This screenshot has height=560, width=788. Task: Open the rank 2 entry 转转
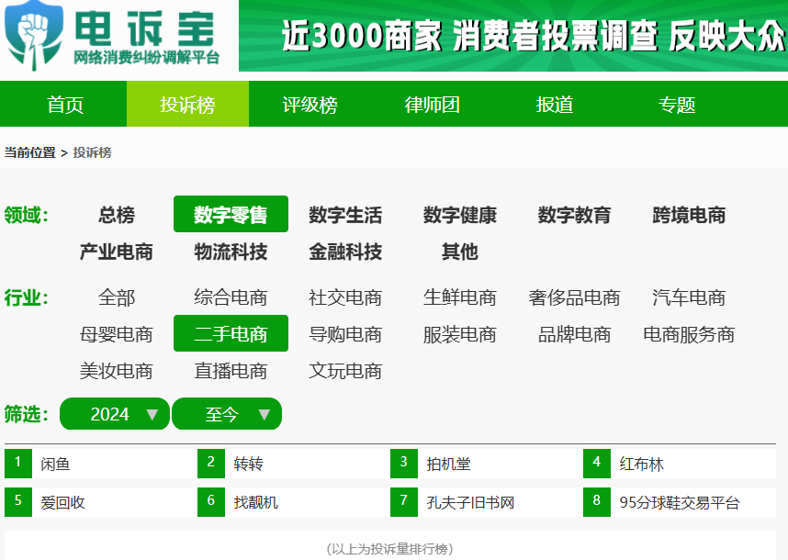click(x=248, y=464)
